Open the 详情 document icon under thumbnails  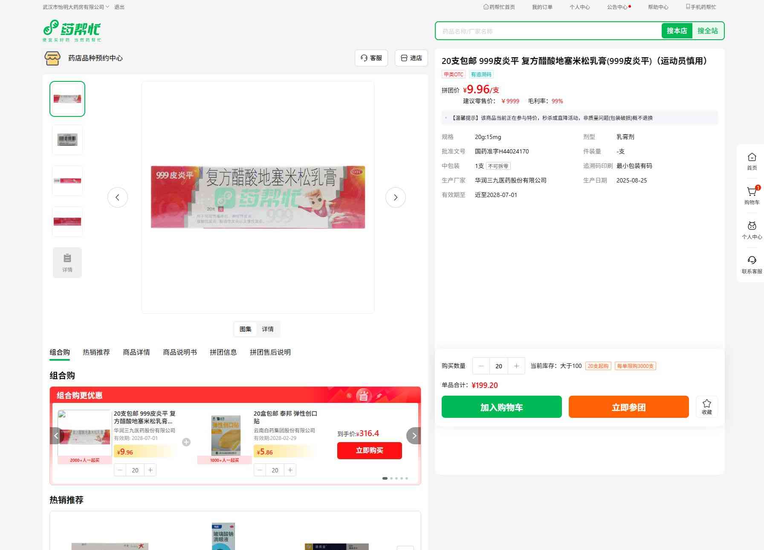pyautogui.click(x=67, y=263)
